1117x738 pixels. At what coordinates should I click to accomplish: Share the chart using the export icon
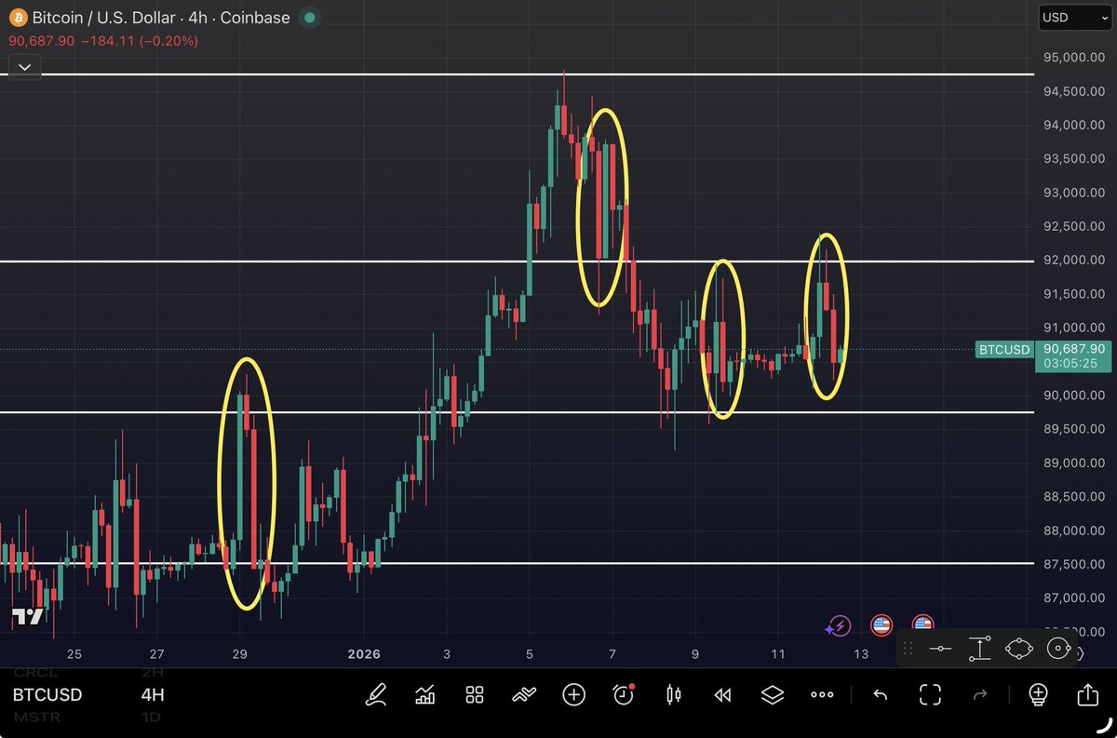click(x=1087, y=694)
